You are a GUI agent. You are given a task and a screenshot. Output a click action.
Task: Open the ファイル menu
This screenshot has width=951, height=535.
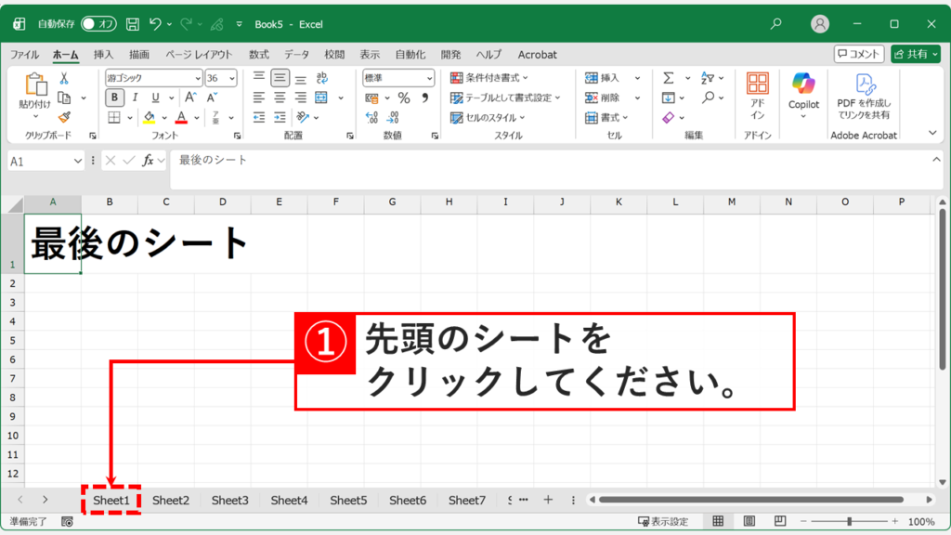click(25, 54)
